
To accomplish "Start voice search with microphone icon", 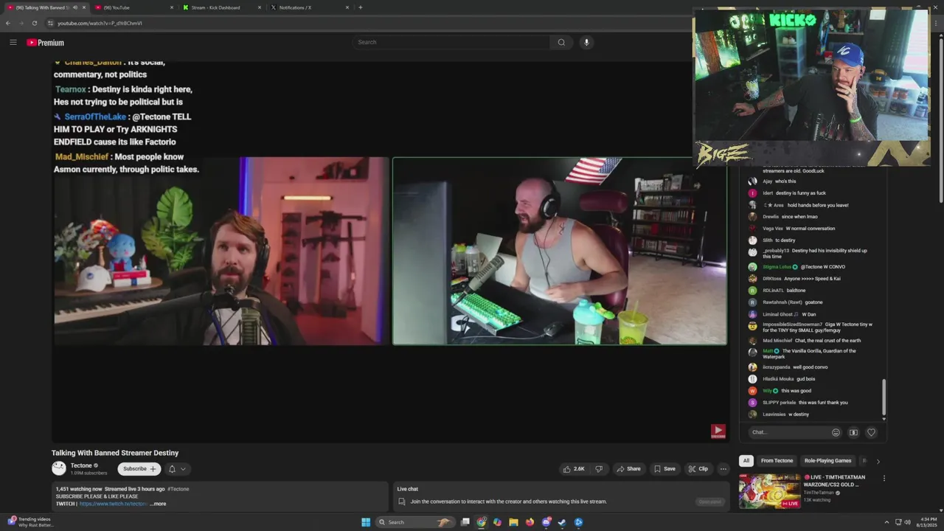I will click(x=586, y=42).
